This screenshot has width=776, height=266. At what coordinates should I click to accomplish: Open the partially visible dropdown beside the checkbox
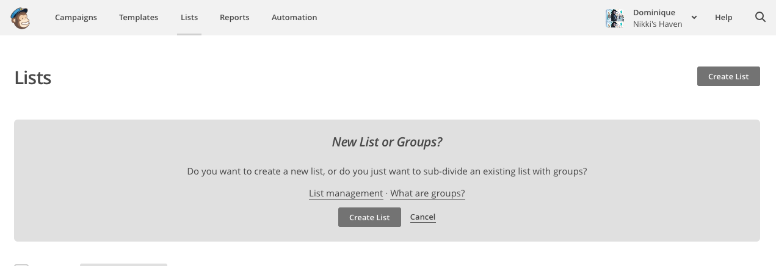(123, 265)
